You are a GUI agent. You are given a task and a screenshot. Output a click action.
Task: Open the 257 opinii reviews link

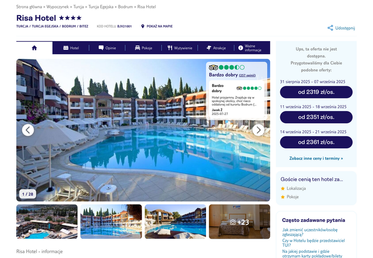[x=247, y=76]
